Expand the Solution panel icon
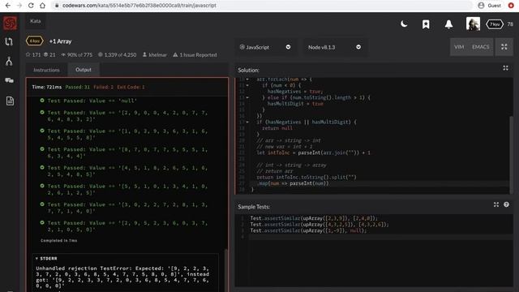 [505, 68]
